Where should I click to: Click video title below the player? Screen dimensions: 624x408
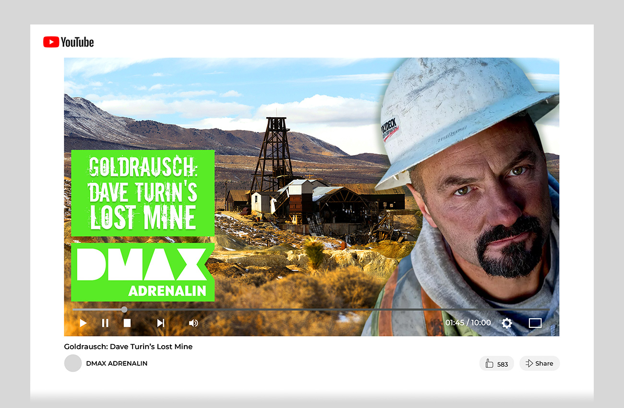(x=128, y=347)
